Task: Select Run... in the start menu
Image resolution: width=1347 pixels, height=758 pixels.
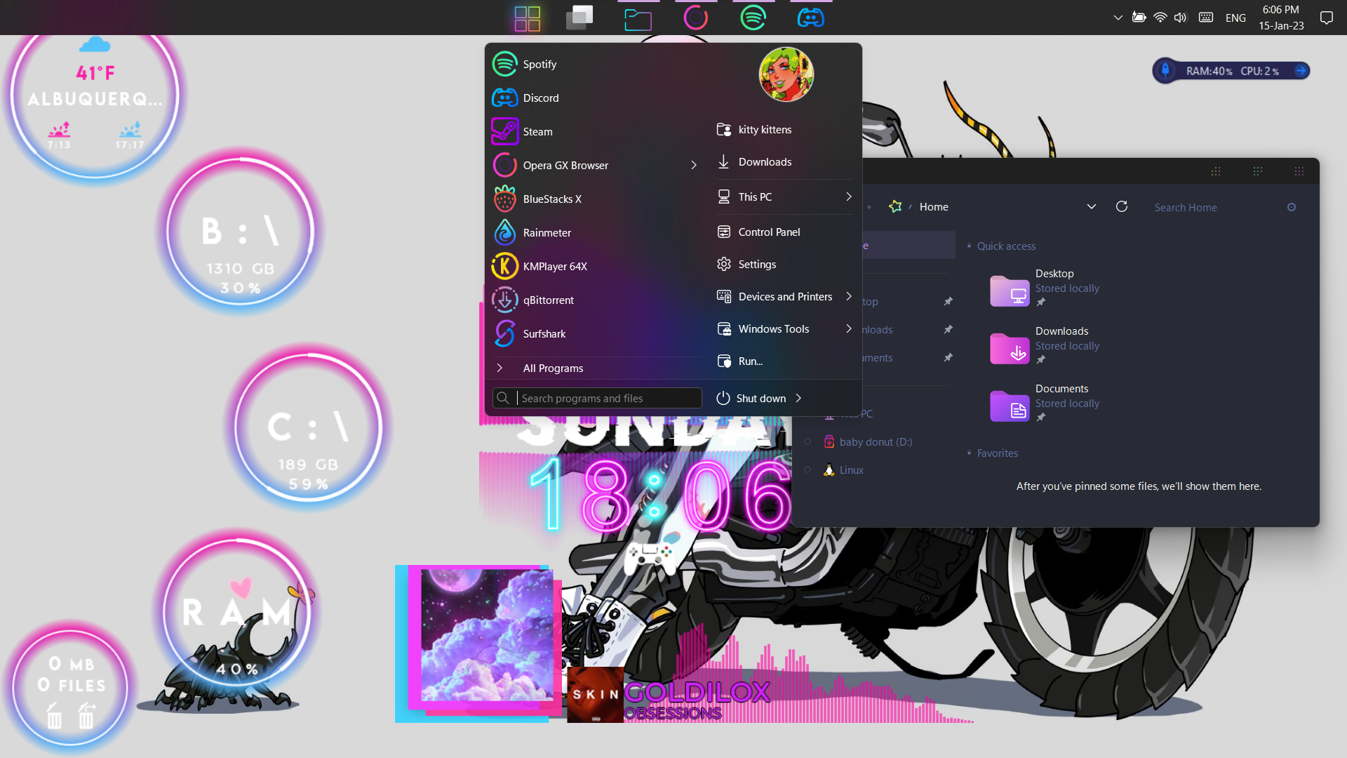Action: point(784,361)
